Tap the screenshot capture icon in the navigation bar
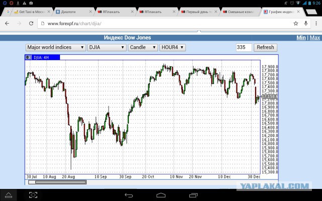 pyautogui.click(x=33, y=195)
